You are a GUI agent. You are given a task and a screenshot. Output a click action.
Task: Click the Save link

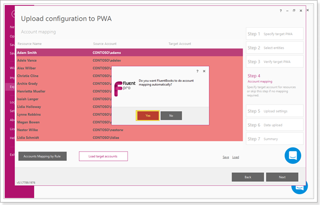[x=226, y=157]
